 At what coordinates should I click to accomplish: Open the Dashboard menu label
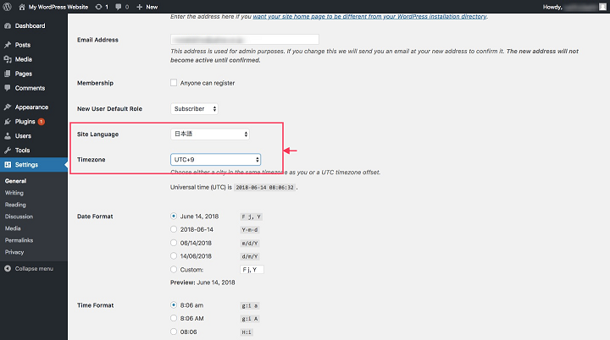[x=30, y=25]
